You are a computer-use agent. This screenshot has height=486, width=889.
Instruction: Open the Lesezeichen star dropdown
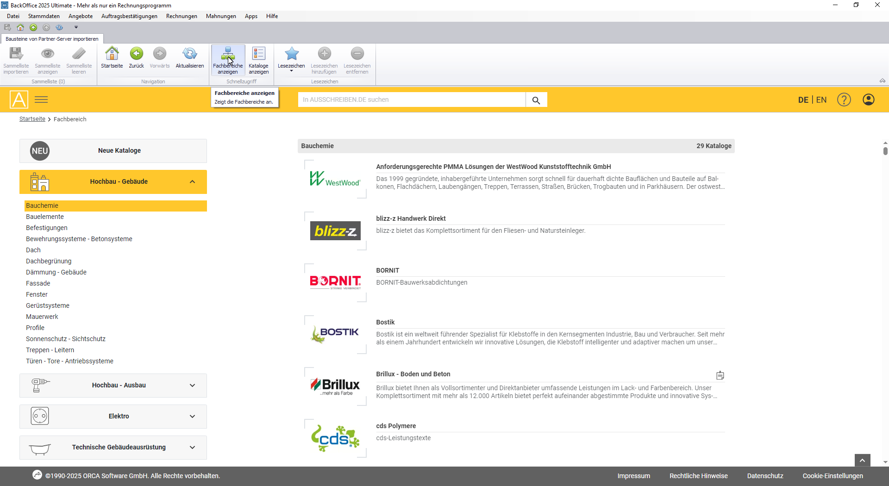coord(291,60)
